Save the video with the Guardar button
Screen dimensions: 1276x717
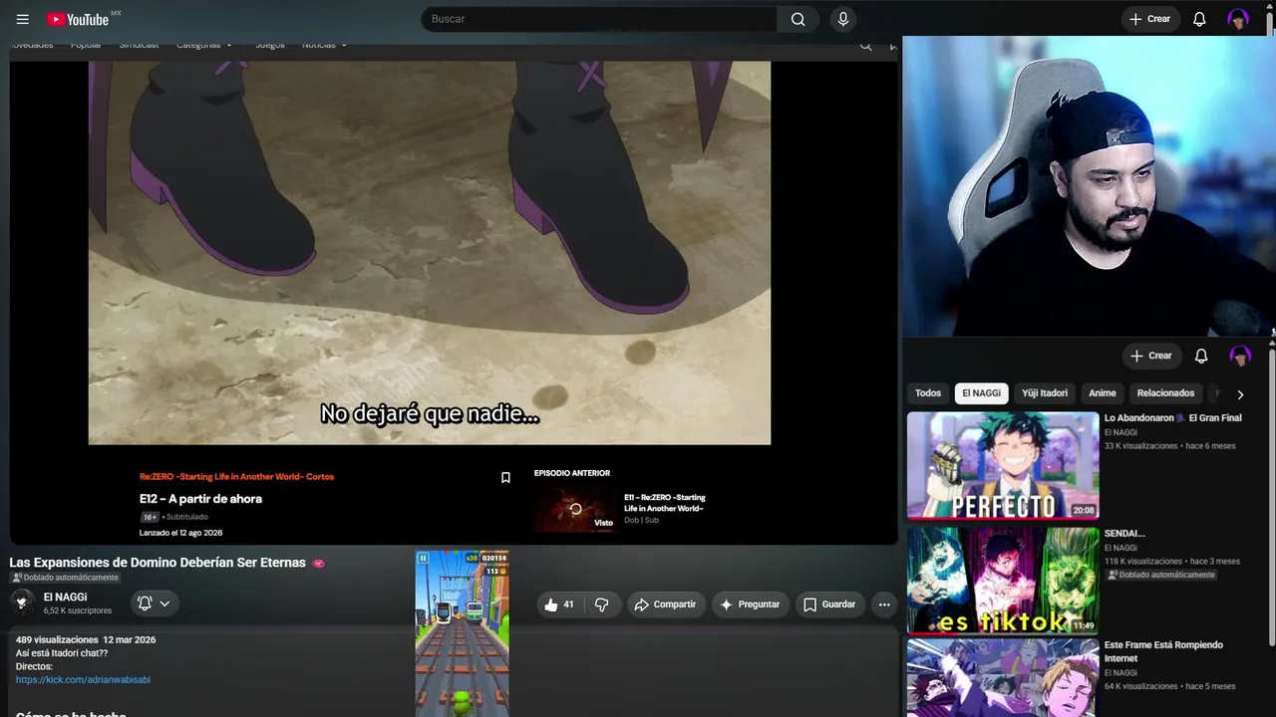[x=829, y=604]
